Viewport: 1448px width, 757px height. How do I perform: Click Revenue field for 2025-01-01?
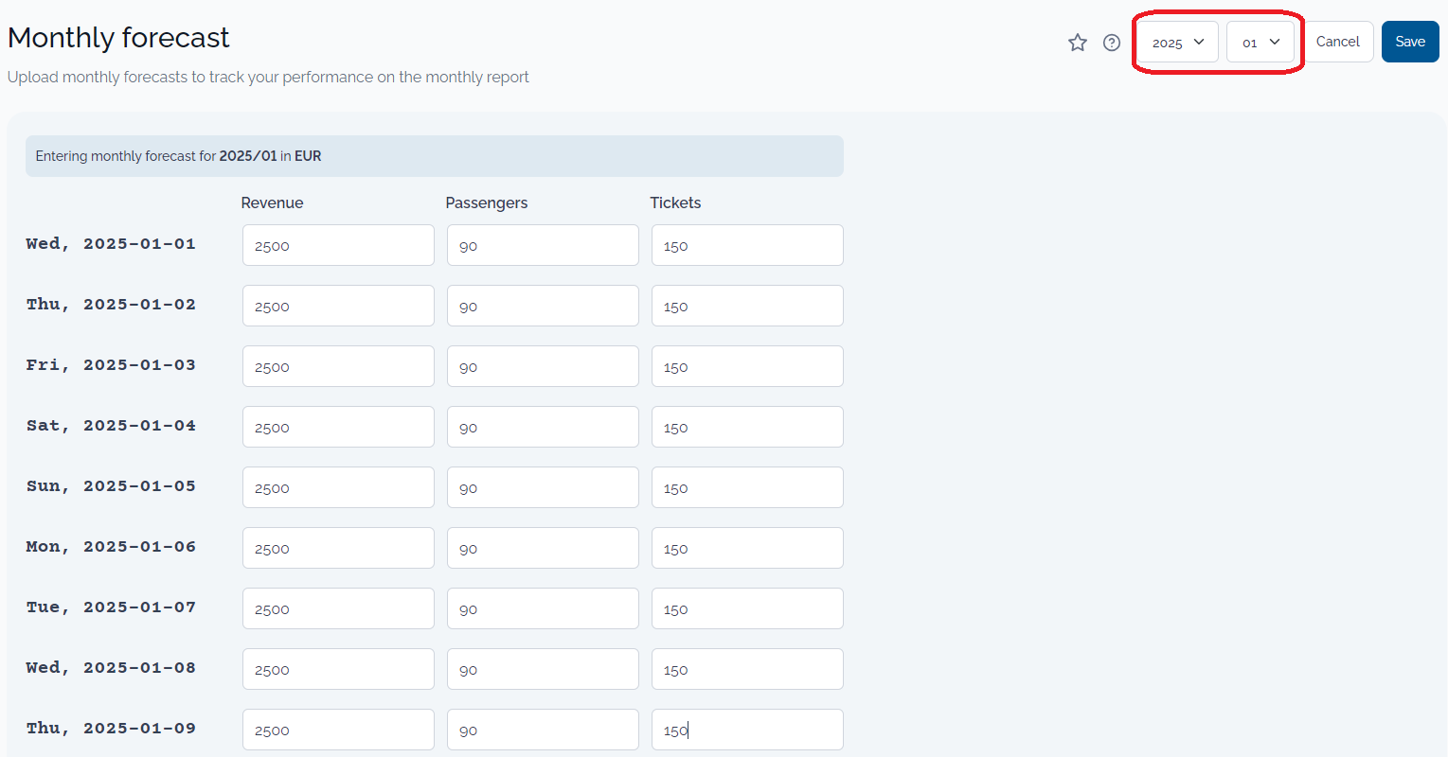click(338, 245)
